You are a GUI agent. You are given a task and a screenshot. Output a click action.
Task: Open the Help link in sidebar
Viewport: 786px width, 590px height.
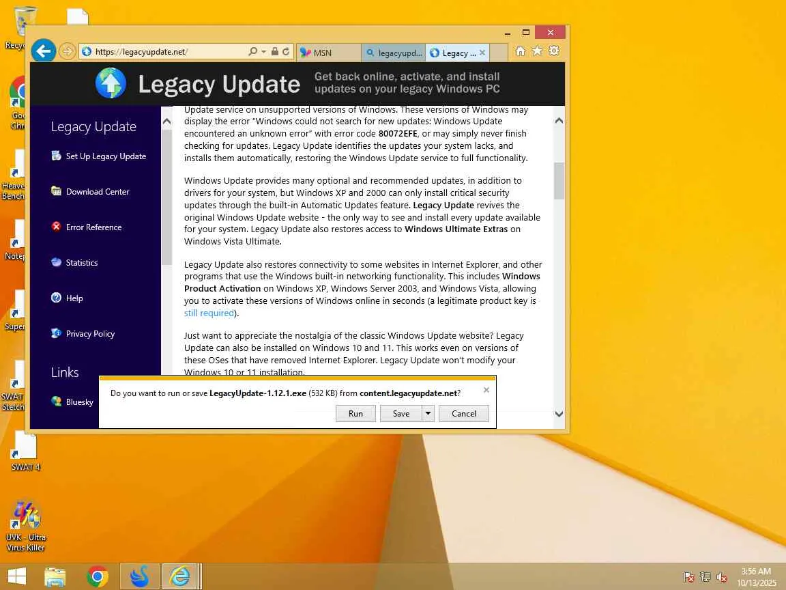pos(74,298)
